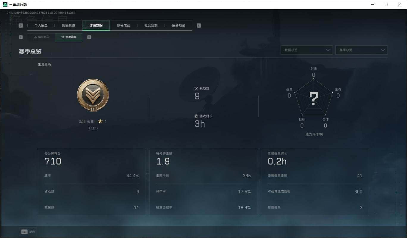The width and height of the screenshot is (407, 238).
Task: Click the 使用载具击败 41 row
Action: pos(315,176)
